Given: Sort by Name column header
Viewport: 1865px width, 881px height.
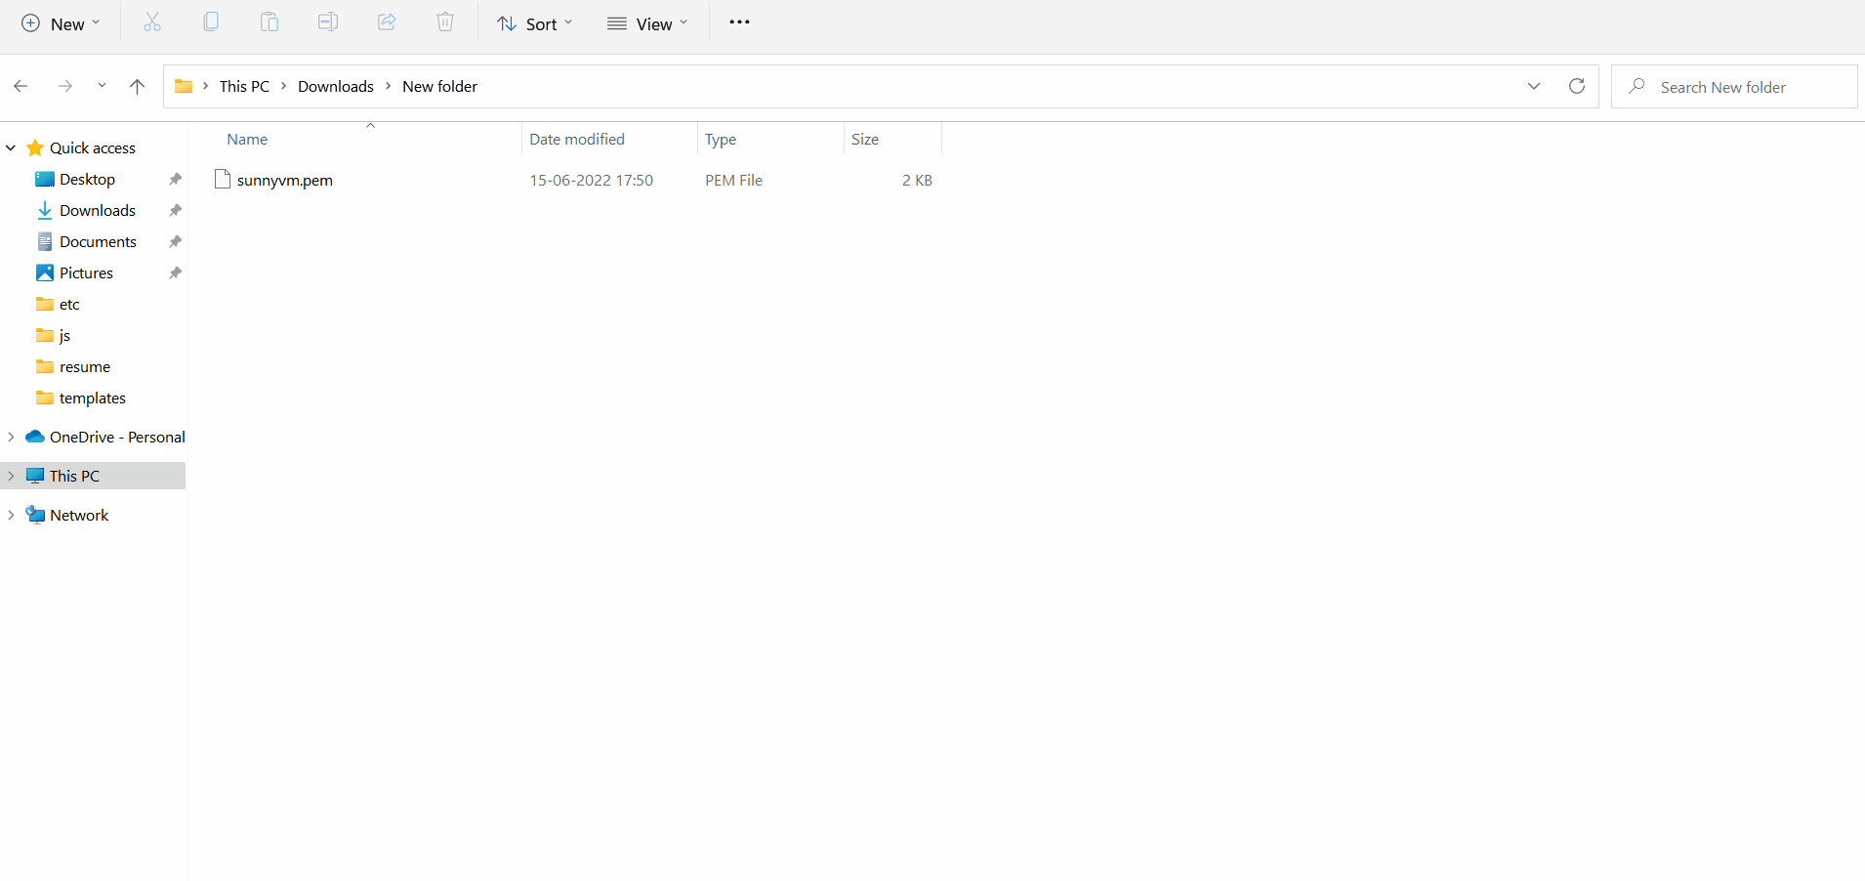Looking at the screenshot, I should 247,139.
